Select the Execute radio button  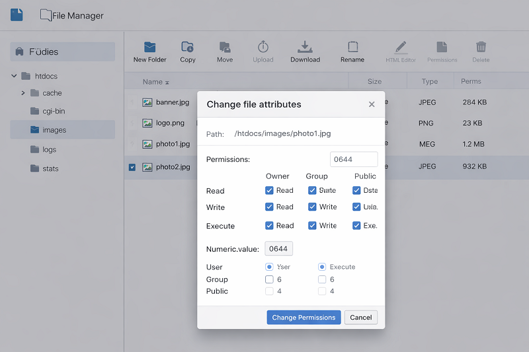(322, 267)
